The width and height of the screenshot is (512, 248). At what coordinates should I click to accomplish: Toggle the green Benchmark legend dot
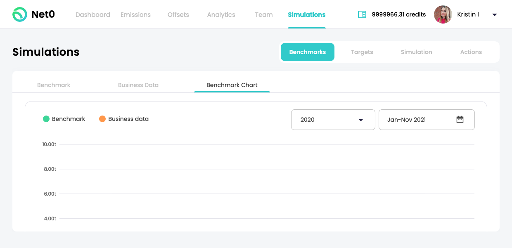point(46,119)
